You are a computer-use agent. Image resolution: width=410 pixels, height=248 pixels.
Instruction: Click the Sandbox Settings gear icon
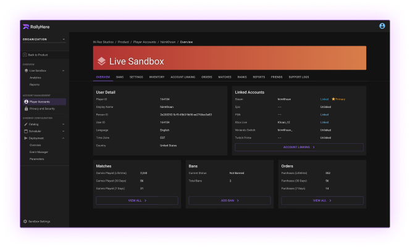[x=25, y=221]
